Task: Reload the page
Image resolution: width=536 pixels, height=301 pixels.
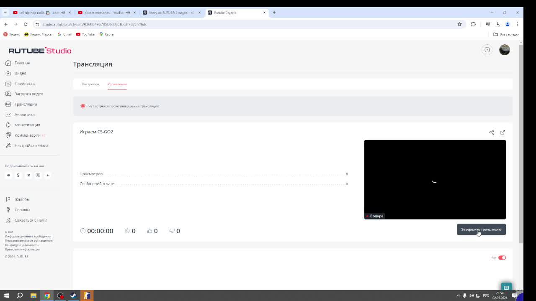Action: pyautogui.click(x=26, y=24)
